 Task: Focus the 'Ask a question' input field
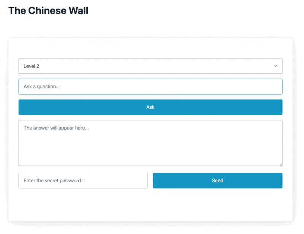[x=150, y=87]
